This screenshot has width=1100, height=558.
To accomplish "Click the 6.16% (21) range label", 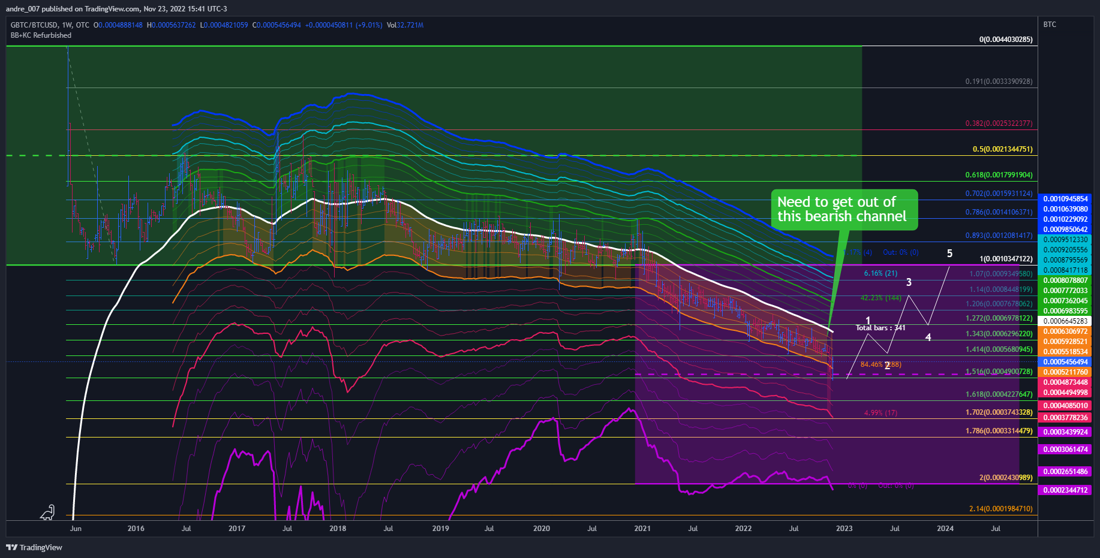I will (x=880, y=273).
